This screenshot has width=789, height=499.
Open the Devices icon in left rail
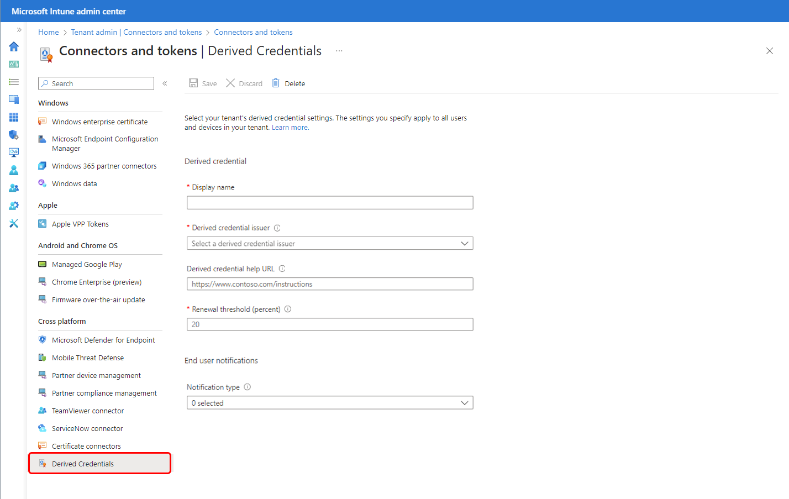pos(14,99)
